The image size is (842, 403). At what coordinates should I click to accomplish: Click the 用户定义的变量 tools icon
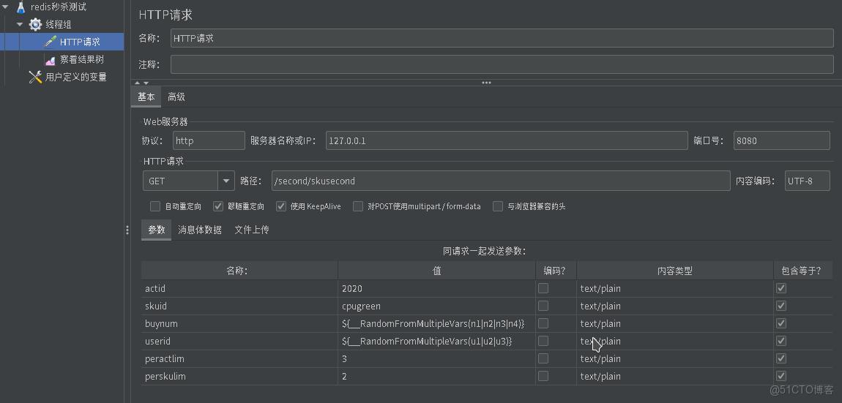(x=35, y=78)
